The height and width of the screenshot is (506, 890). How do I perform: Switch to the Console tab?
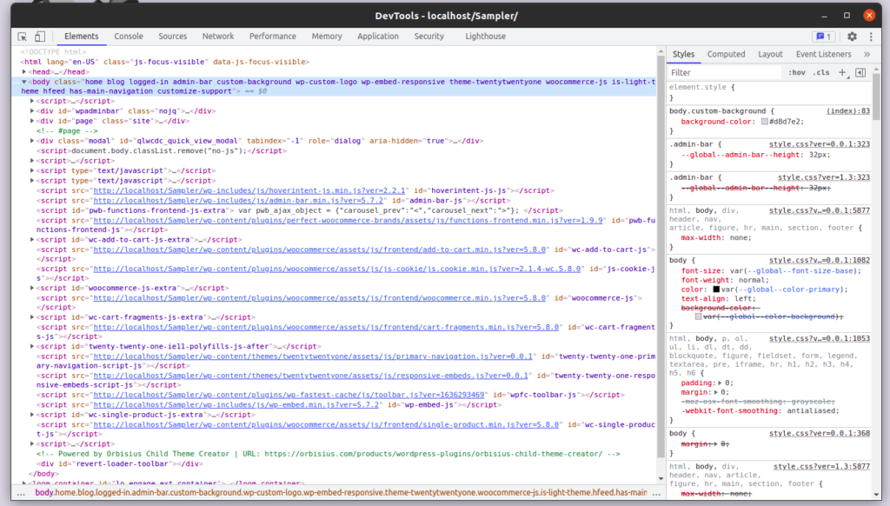(x=129, y=37)
